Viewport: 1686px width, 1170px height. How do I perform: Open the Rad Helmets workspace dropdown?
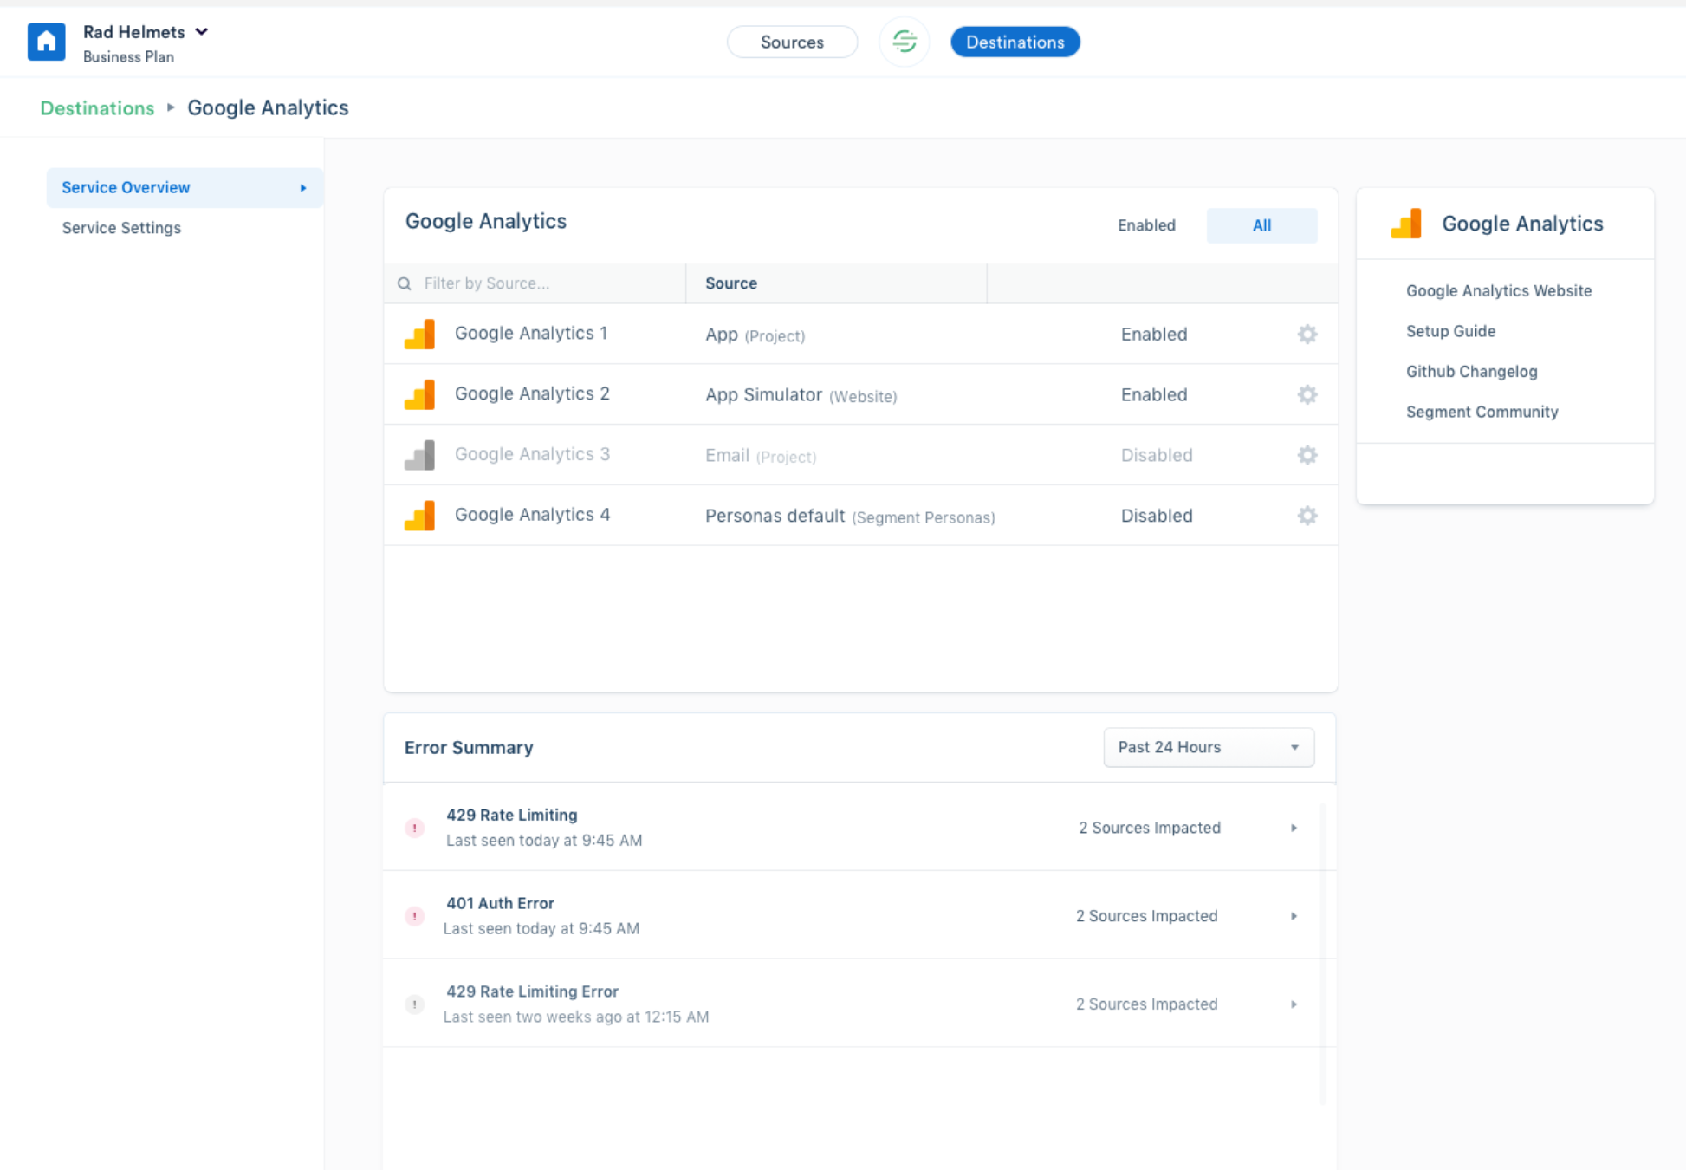click(202, 32)
